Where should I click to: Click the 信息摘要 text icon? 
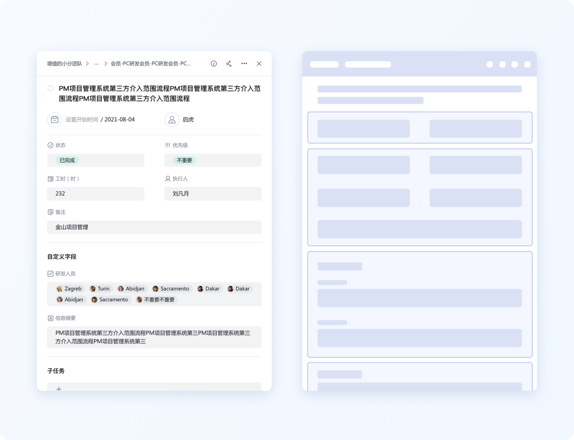50,318
